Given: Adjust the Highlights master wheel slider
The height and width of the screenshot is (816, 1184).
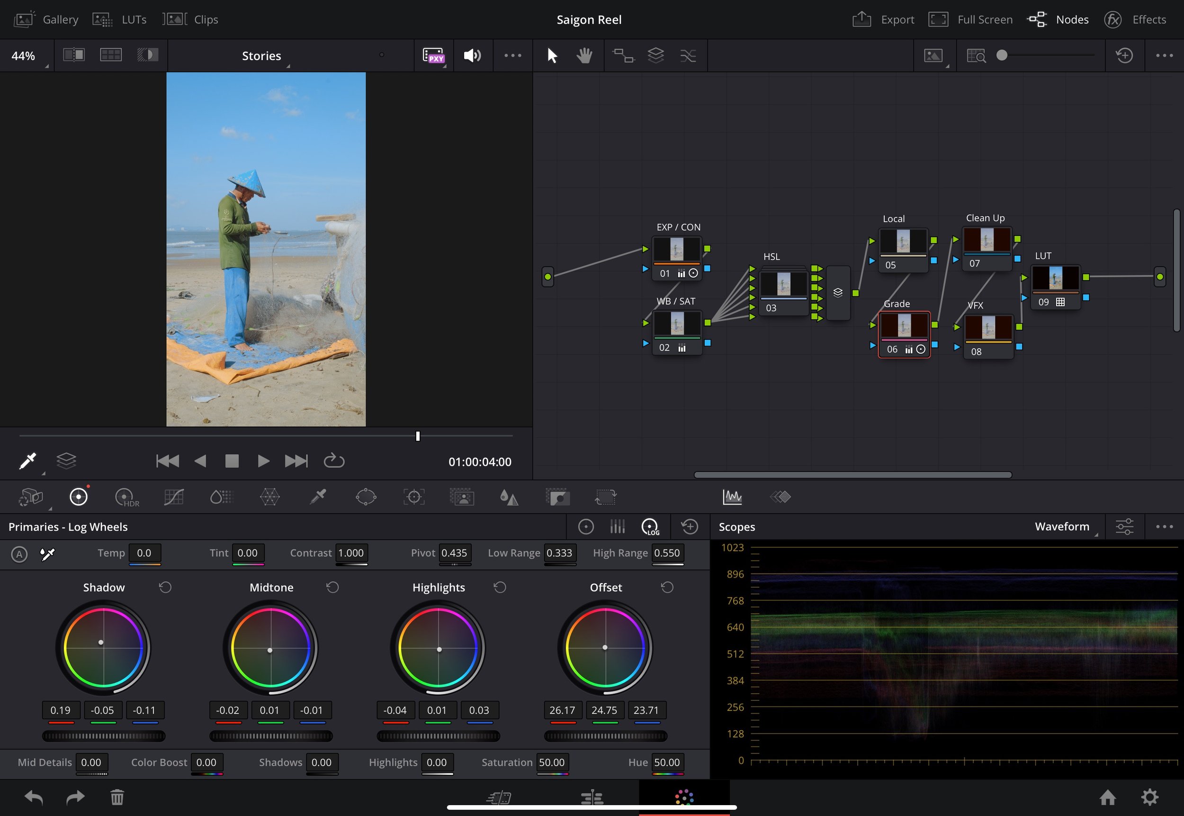Looking at the screenshot, I should [439, 736].
